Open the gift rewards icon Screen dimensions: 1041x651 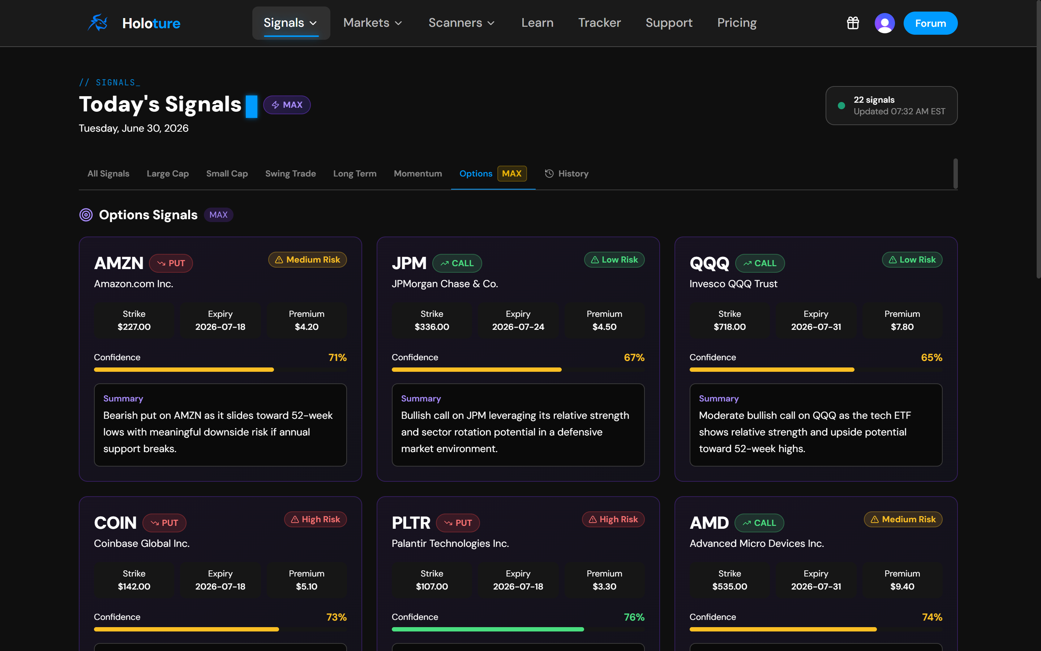coord(853,23)
